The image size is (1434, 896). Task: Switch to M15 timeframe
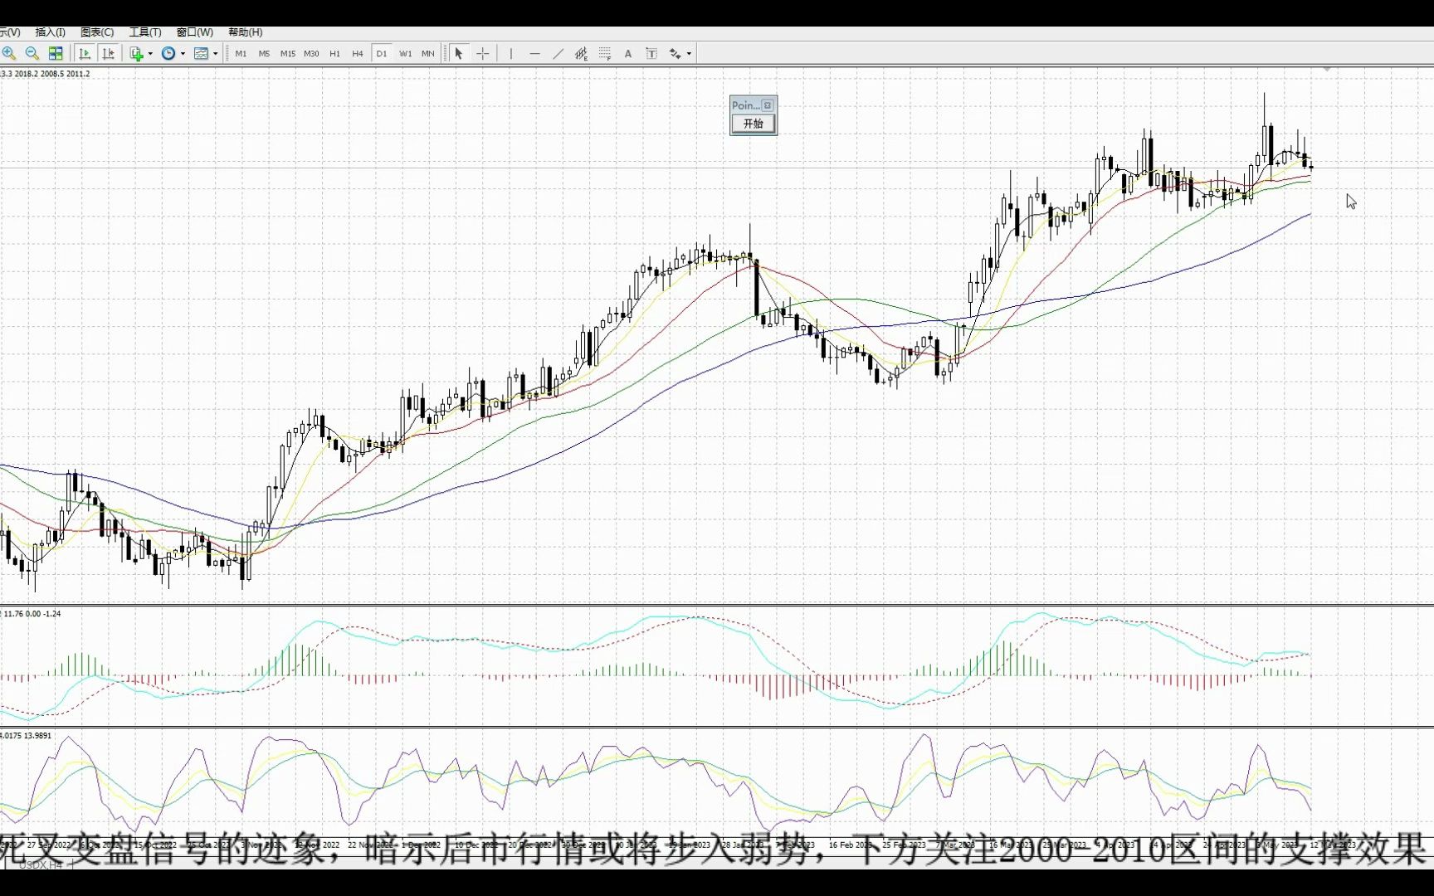(288, 53)
